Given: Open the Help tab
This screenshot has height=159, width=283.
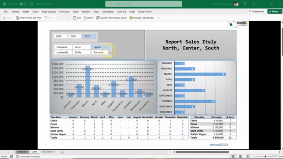Looking at the screenshot, I should pyautogui.click(x=132, y=11).
